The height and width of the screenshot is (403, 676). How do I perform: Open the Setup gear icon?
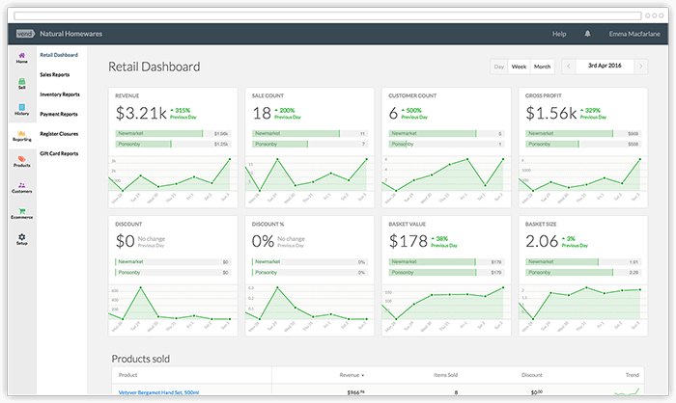click(21, 239)
